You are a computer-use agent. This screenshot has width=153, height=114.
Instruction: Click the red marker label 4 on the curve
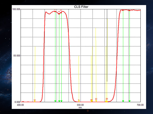(x=59, y=12)
